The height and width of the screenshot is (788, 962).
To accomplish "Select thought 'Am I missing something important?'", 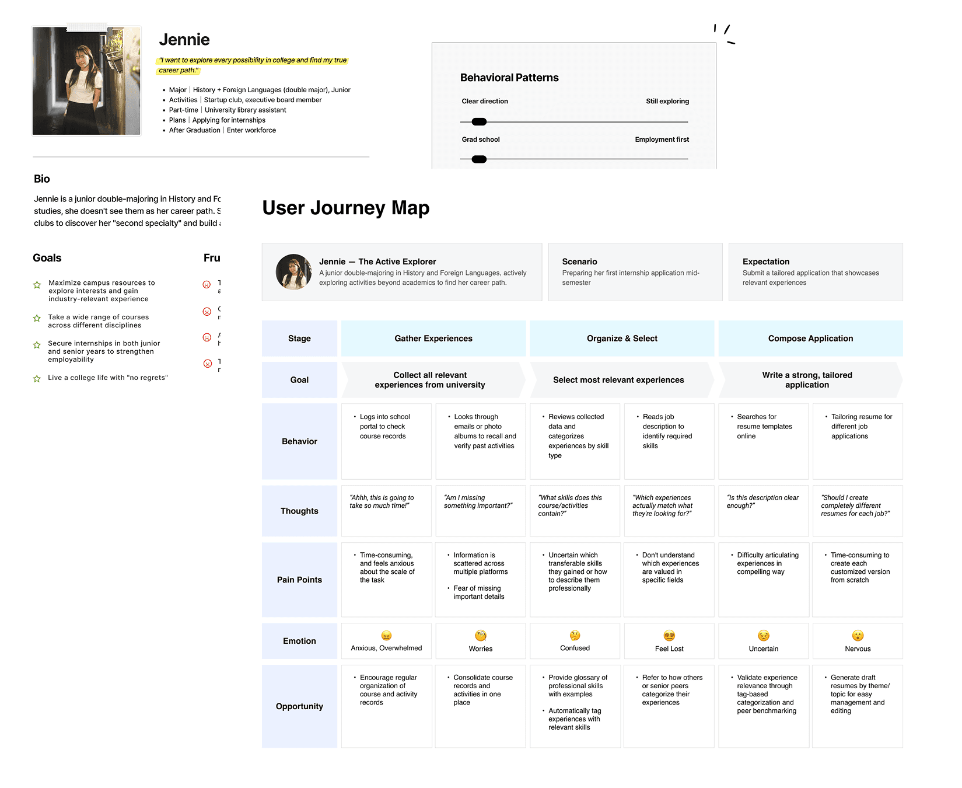I will pyautogui.click(x=481, y=511).
